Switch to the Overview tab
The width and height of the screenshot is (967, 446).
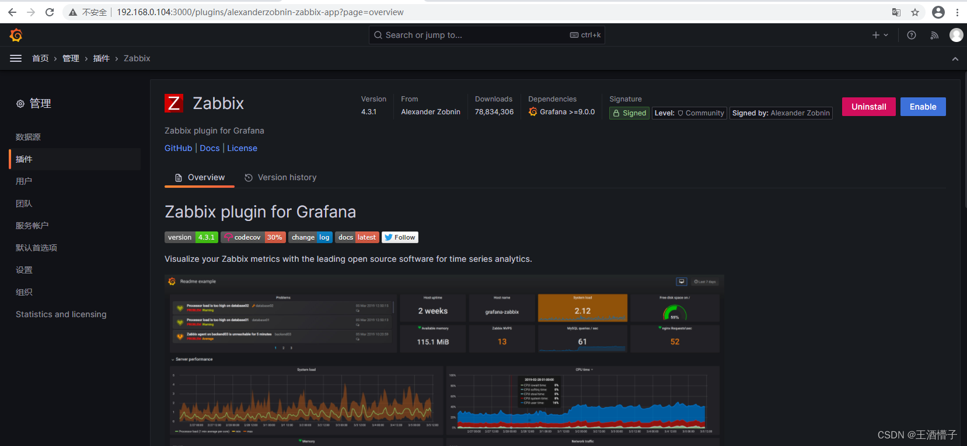200,177
